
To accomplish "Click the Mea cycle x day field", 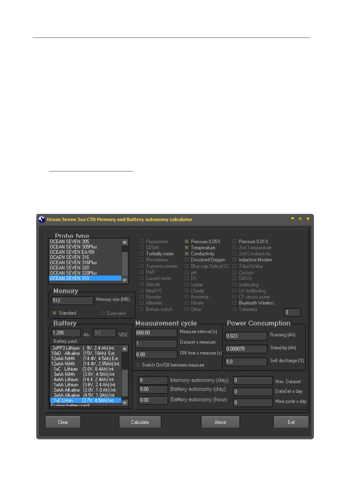I will point(253,403).
